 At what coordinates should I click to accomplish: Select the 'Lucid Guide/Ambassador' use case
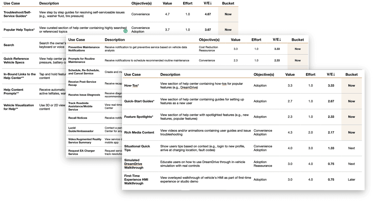(81, 129)
